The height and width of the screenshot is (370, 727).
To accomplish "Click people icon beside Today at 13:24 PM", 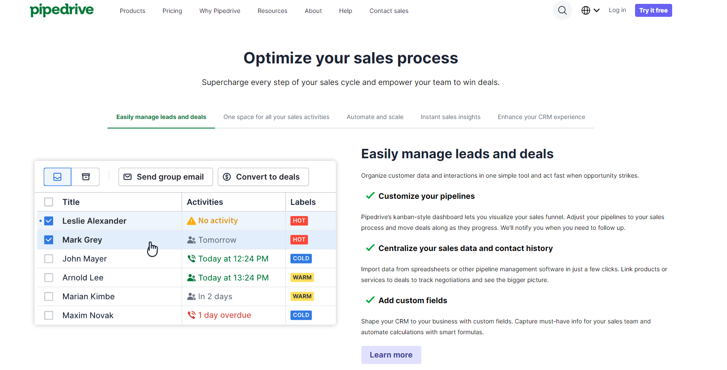I will (x=191, y=278).
